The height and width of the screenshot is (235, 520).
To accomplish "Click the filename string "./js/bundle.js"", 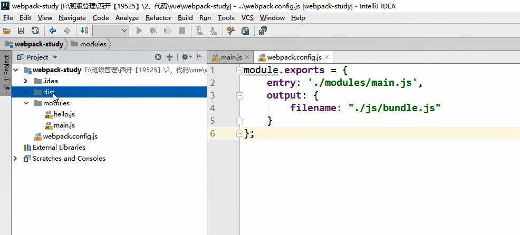I will (x=394, y=108).
